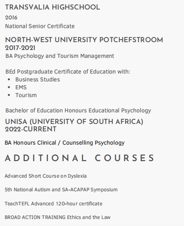Click National Senior Certificate line
184x226 pixels.
40,26
